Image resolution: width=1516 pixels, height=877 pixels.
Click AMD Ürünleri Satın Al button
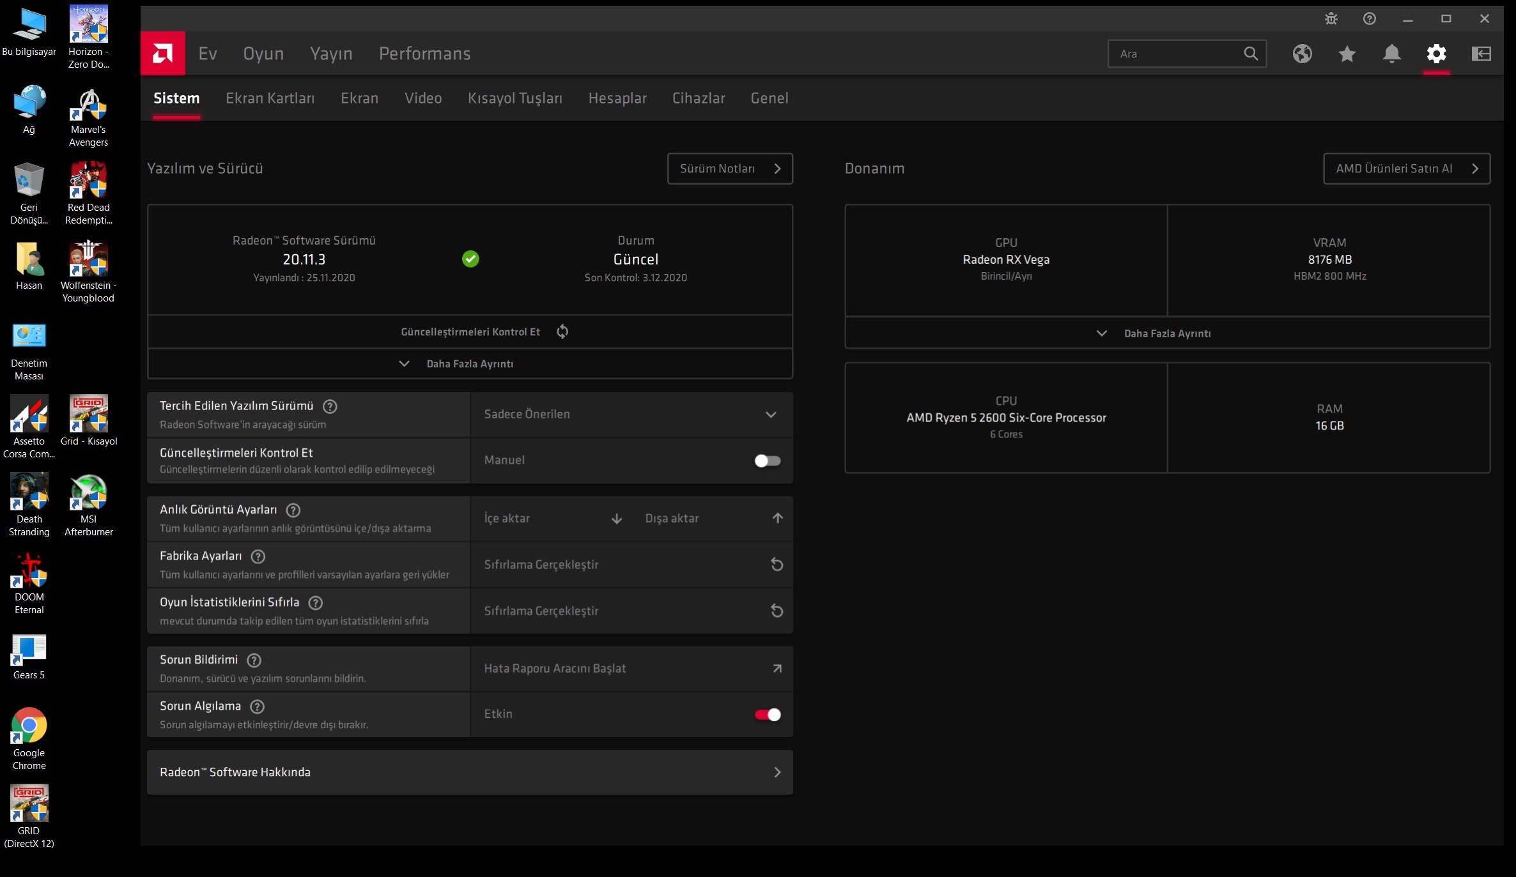tap(1407, 169)
